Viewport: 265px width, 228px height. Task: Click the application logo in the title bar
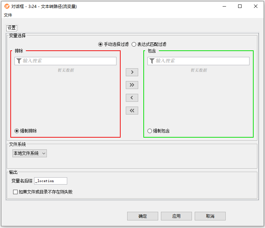coord(7,7)
